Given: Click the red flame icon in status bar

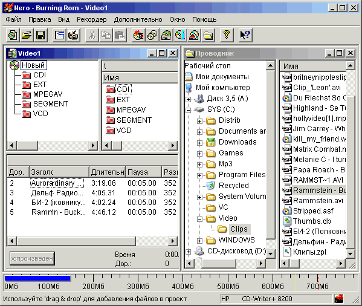Looking at the screenshot, I should (x=338, y=299).
